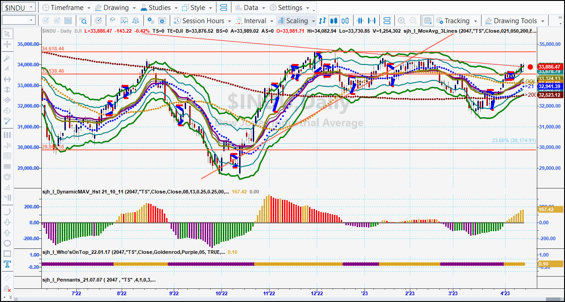Switch to filled candlestick chart style

pyautogui.click(x=334, y=20)
